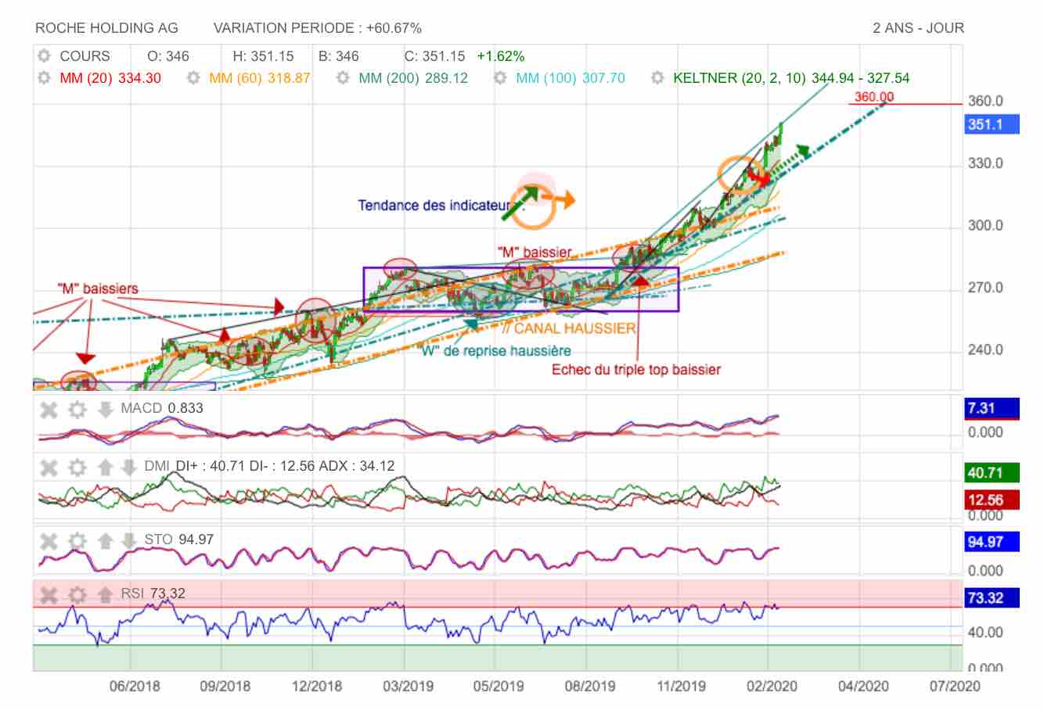
Task: Select the COURS legend label
Action: click(x=85, y=56)
